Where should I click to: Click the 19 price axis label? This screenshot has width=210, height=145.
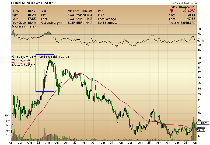pos(199,120)
